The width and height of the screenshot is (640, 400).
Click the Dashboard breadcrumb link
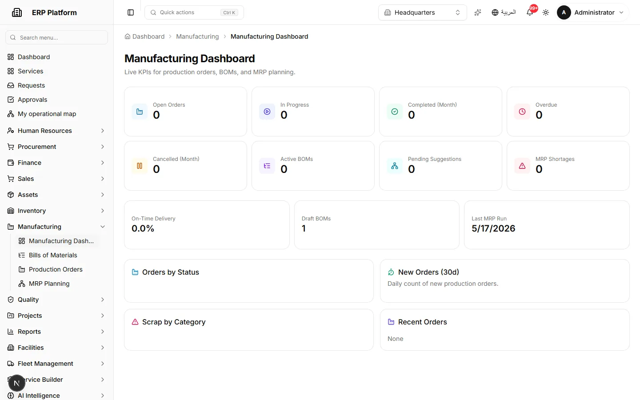tap(144, 36)
